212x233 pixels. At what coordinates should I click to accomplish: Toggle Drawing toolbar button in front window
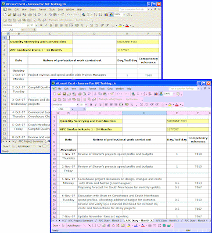pos(161,94)
